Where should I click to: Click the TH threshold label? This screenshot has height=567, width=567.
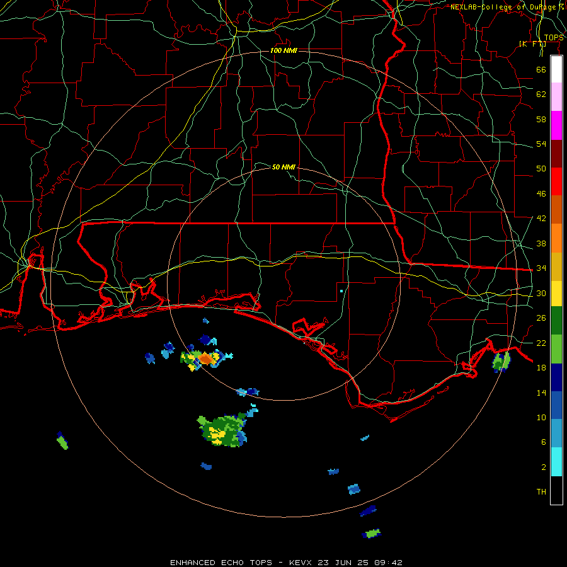click(x=541, y=492)
